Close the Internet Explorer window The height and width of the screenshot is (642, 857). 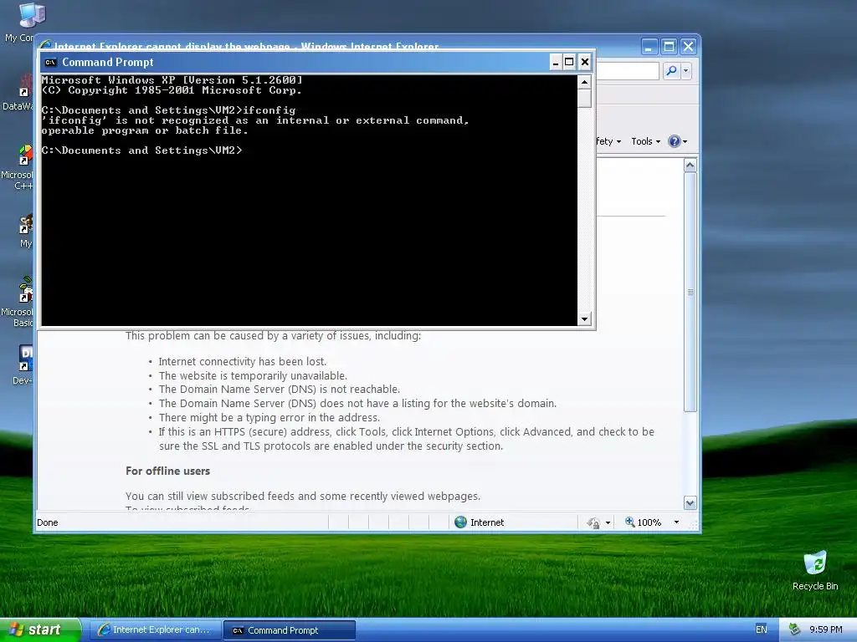688,47
